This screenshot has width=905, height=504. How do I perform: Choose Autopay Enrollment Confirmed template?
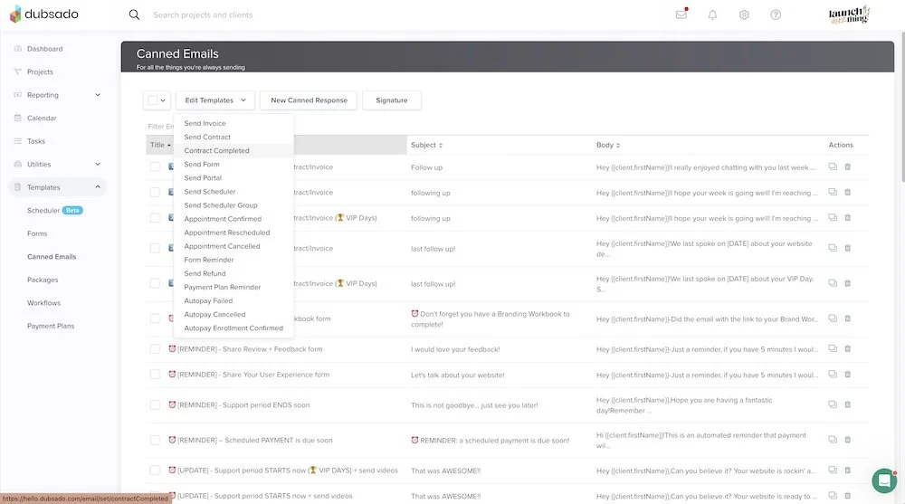coord(233,328)
